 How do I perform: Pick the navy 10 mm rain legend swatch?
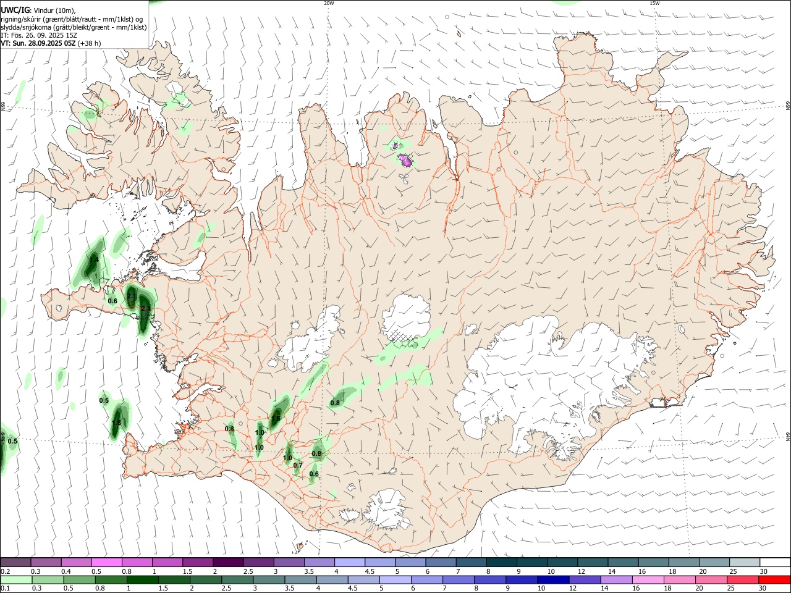click(552, 579)
